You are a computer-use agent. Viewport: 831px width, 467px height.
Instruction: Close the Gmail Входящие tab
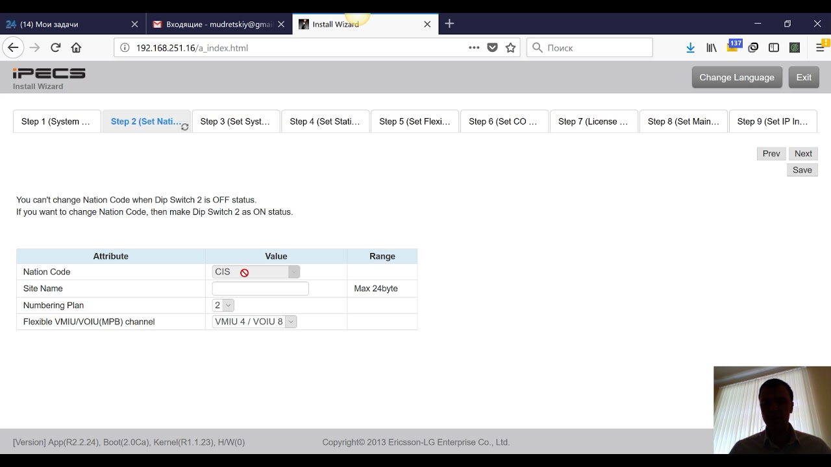click(281, 24)
